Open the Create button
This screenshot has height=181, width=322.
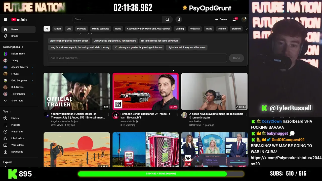point(221,19)
